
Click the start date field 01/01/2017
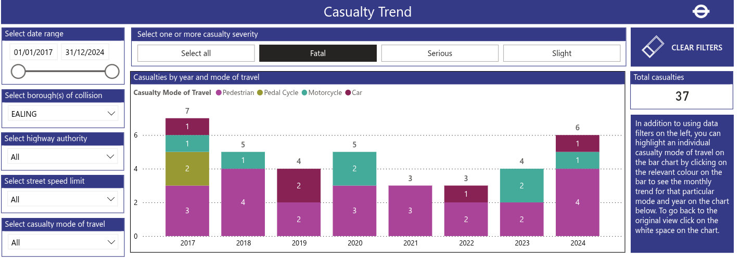pos(33,52)
